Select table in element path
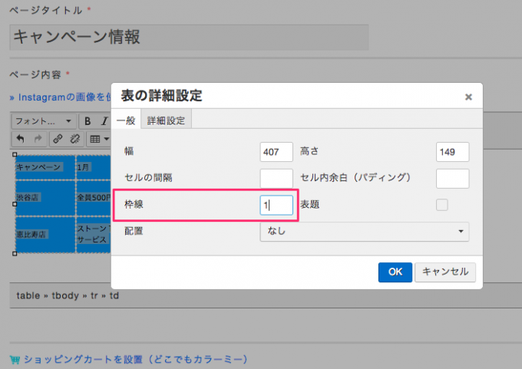The image size is (522, 369). coord(28,295)
